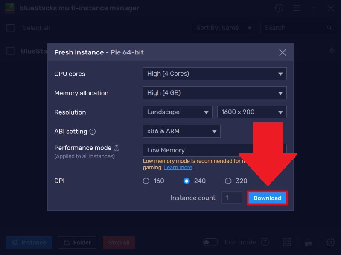Viewport: 341px width, 255px height.
Task: Click the disk cleanup broom icon
Action: 309,242
